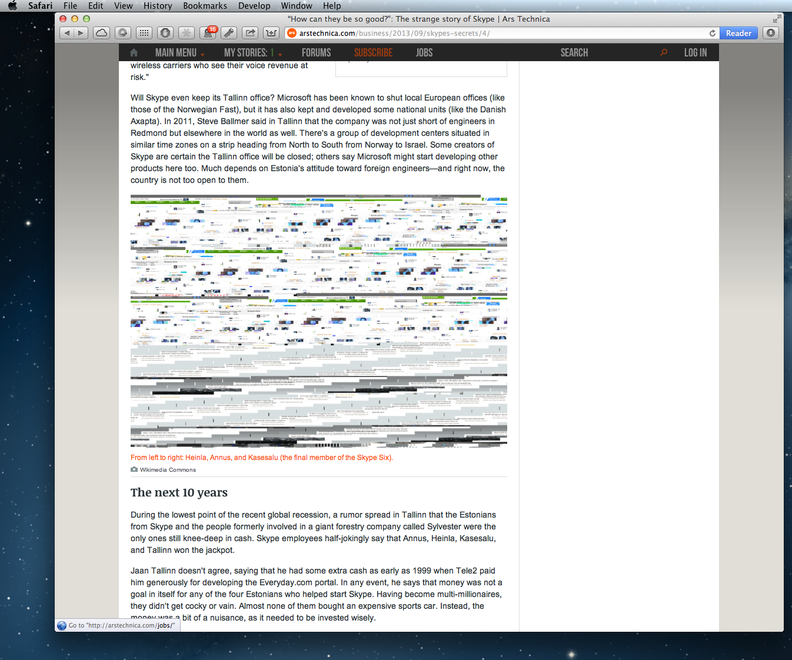This screenshot has width=792, height=660.
Task: Enter Safari full screen mode
Action: (777, 19)
